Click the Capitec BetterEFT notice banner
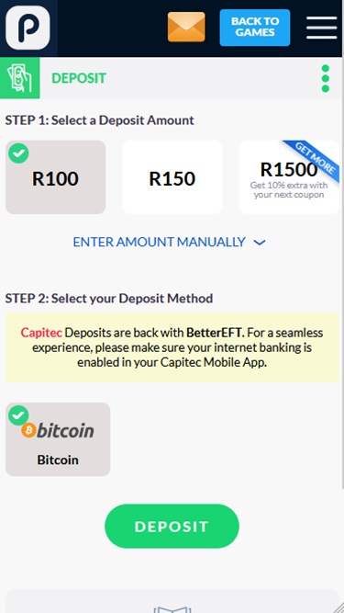 click(x=172, y=347)
